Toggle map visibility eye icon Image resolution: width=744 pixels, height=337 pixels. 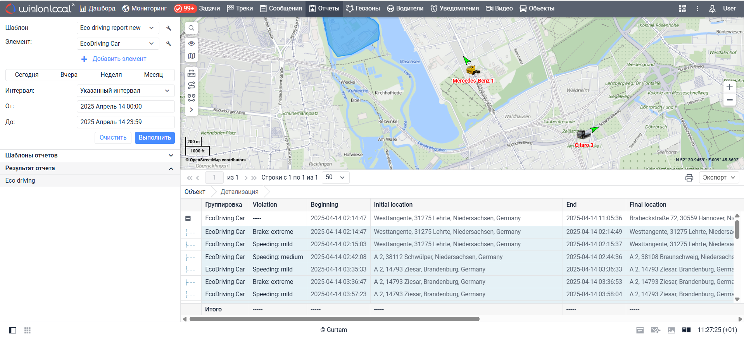click(x=192, y=43)
